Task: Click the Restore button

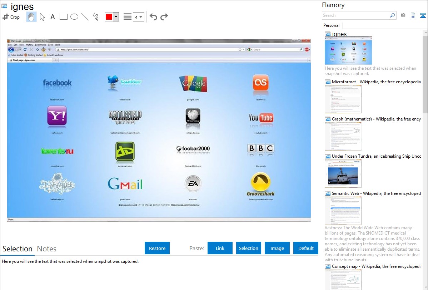Action: 157,248
